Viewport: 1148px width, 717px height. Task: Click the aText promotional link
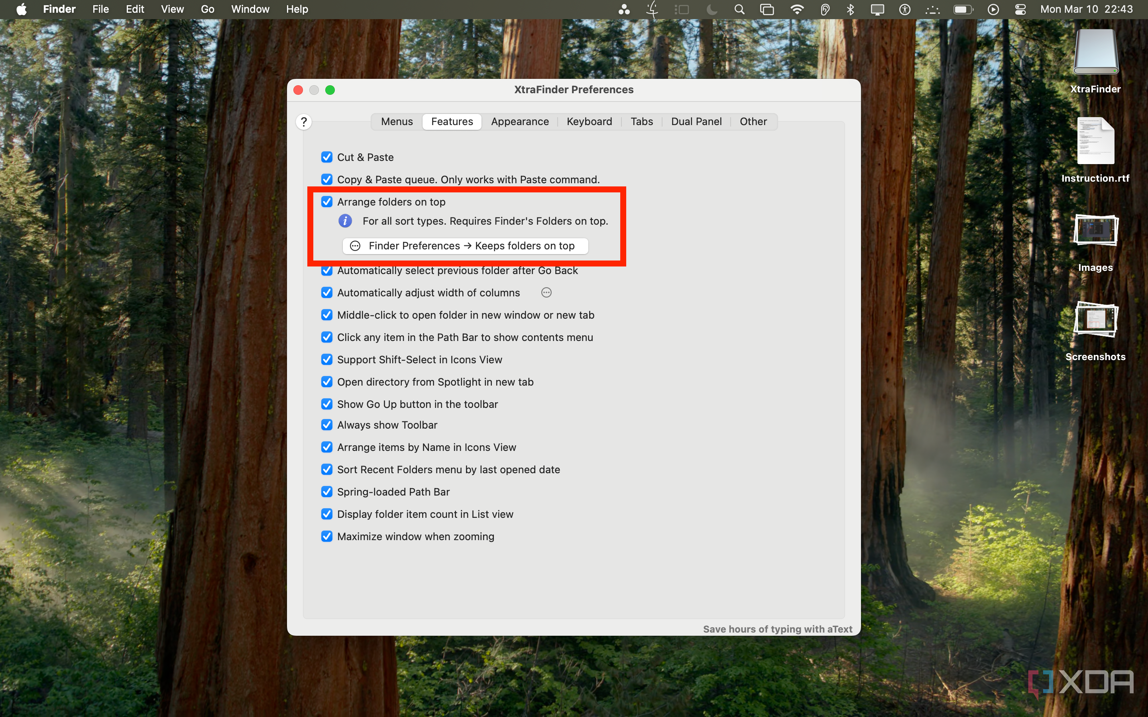[x=778, y=629]
